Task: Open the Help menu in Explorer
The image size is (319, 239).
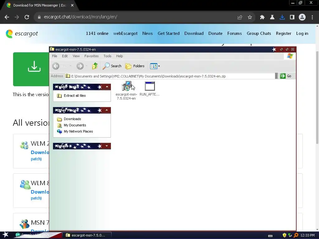Action: click(119, 56)
